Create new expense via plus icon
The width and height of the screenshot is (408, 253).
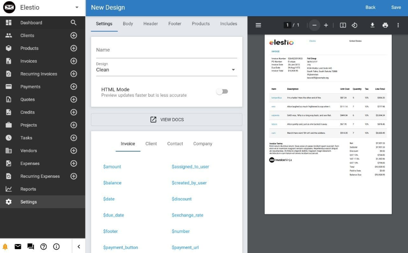pyautogui.click(x=74, y=163)
